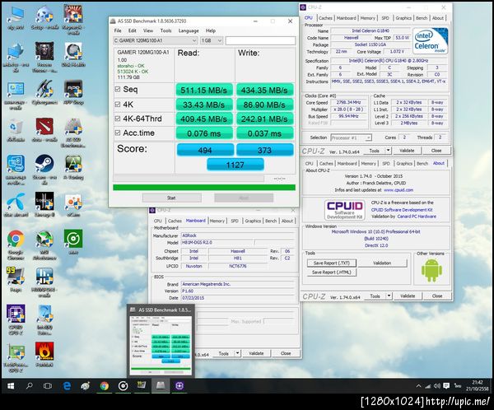Click the taskbar search magnifier
Image resolution: width=494 pixels, height=410 pixels.
(30, 386)
